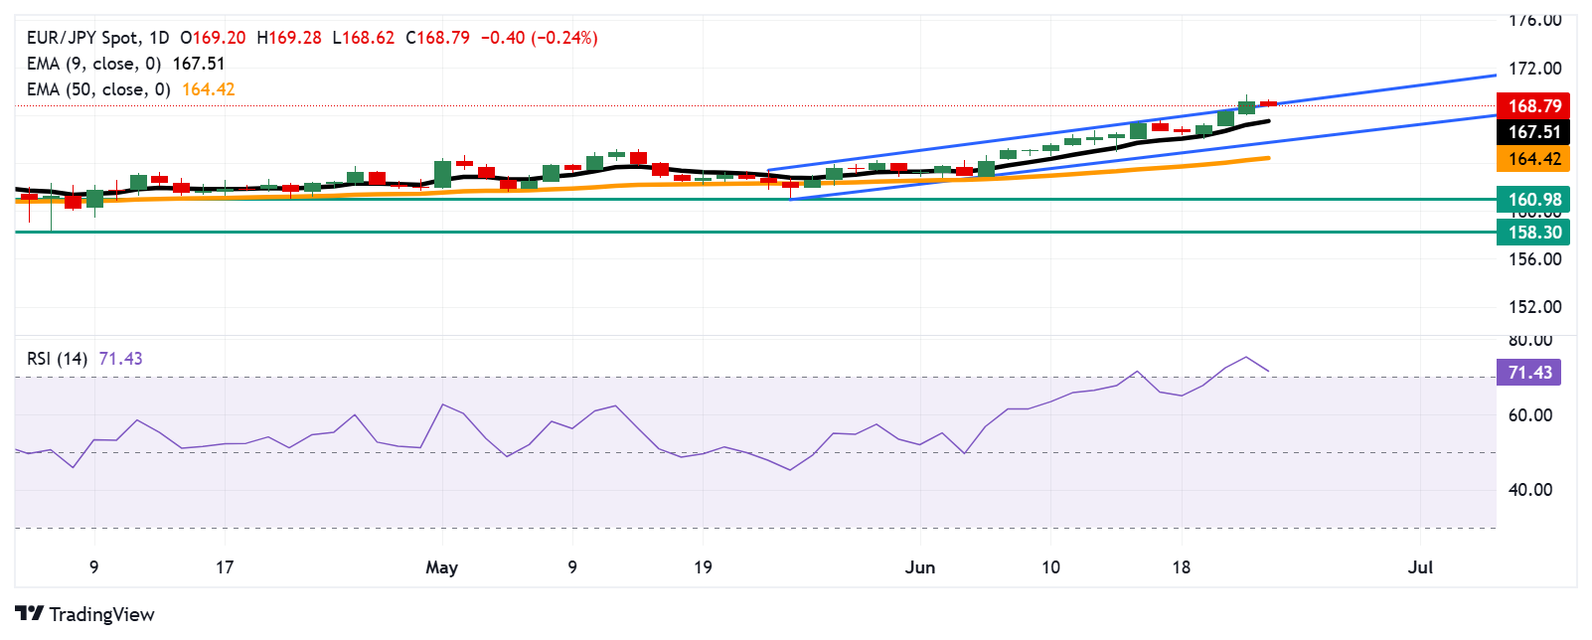Click the Jul label on the date axis
The width and height of the screenshot is (1592, 640).
tap(1420, 567)
